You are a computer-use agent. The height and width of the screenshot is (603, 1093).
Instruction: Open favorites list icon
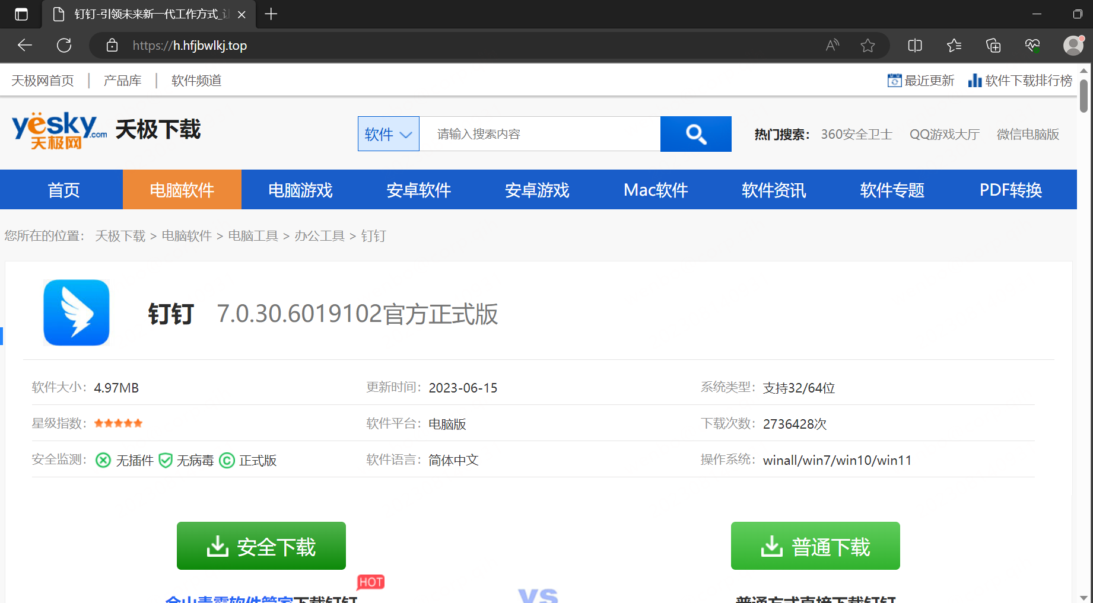pos(954,46)
